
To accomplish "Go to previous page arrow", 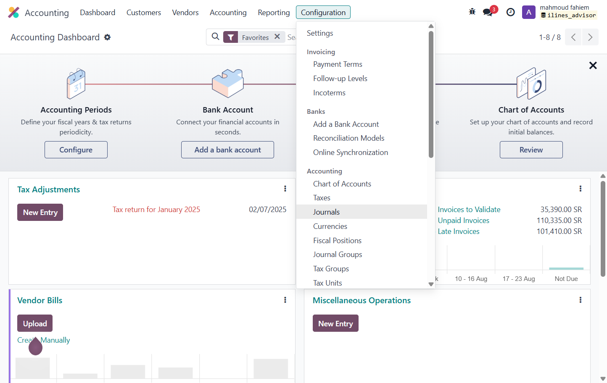I will click(x=573, y=37).
